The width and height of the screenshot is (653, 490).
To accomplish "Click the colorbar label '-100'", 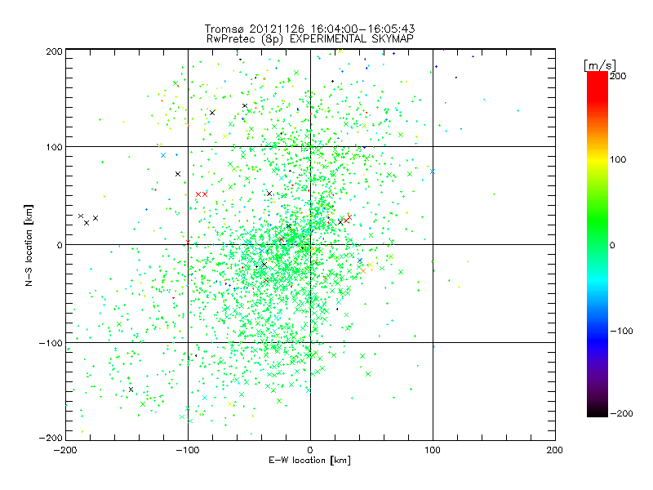I will [621, 331].
